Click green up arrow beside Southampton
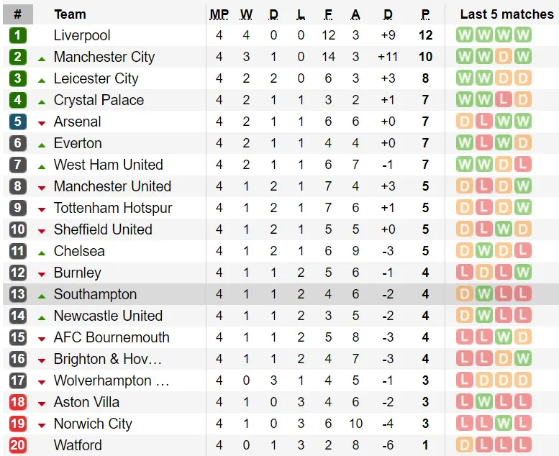The height and width of the screenshot is (456, 559). click(x=42, y=295)
